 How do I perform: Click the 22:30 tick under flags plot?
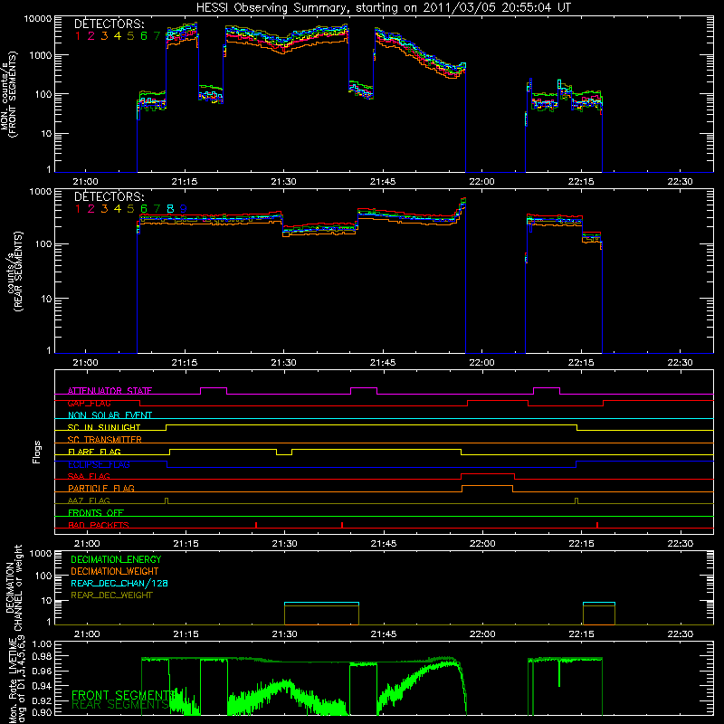point(681,544)
